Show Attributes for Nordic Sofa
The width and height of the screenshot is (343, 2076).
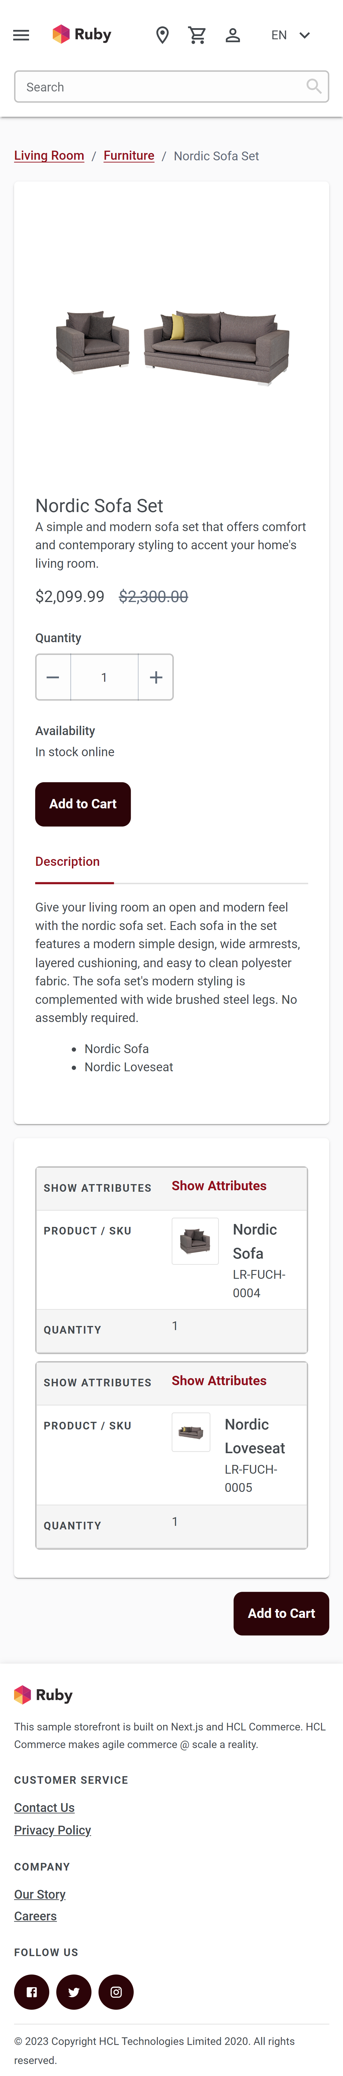point(219,1186)
